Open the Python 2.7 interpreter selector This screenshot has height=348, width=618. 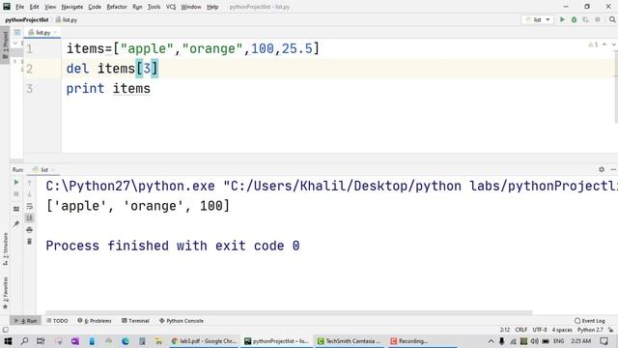(590, 330)
